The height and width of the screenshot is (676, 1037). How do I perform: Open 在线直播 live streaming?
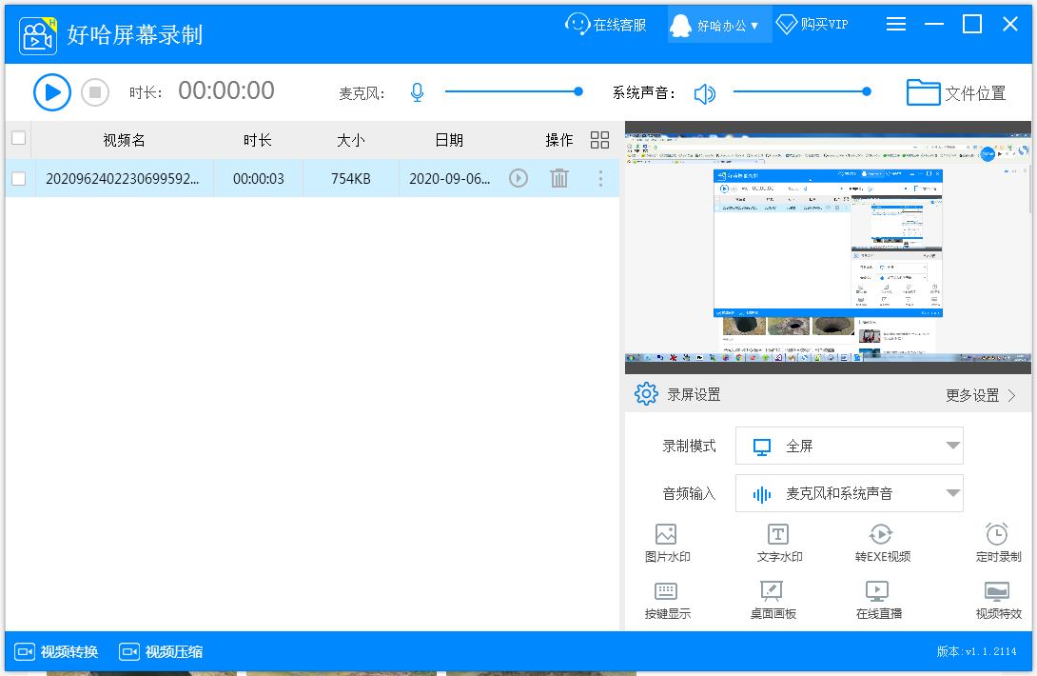click(878, 601)
